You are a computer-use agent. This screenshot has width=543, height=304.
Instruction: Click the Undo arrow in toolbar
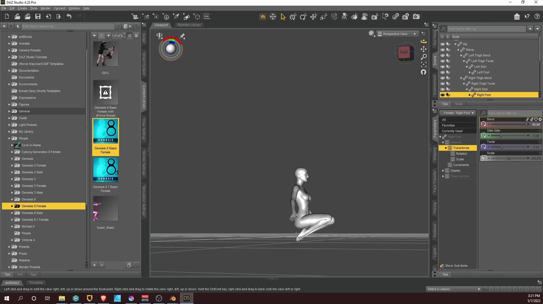(69, 17)
